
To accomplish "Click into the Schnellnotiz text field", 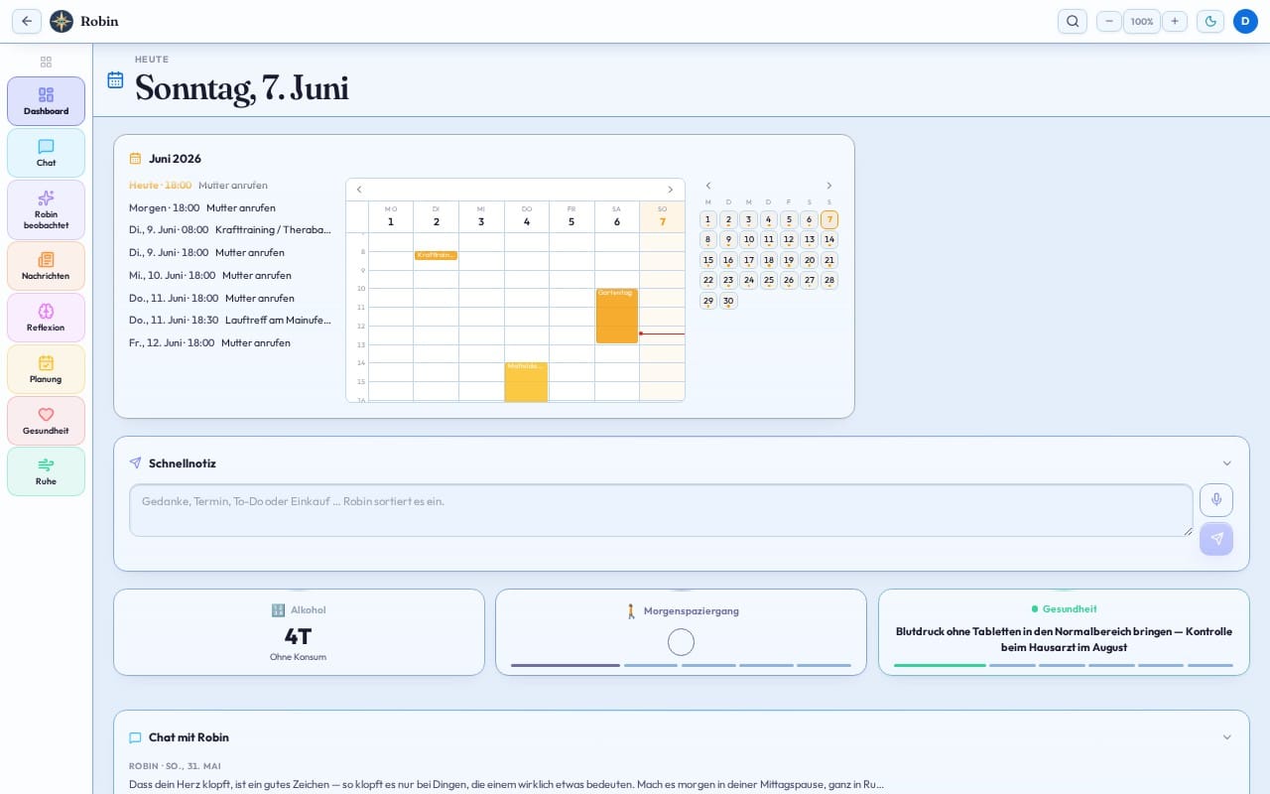I will 661,510.
